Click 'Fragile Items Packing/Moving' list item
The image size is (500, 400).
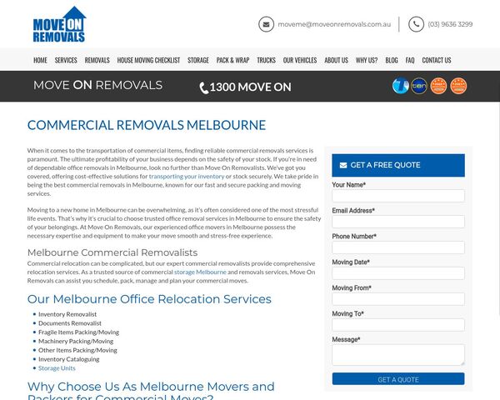[79, 332]
